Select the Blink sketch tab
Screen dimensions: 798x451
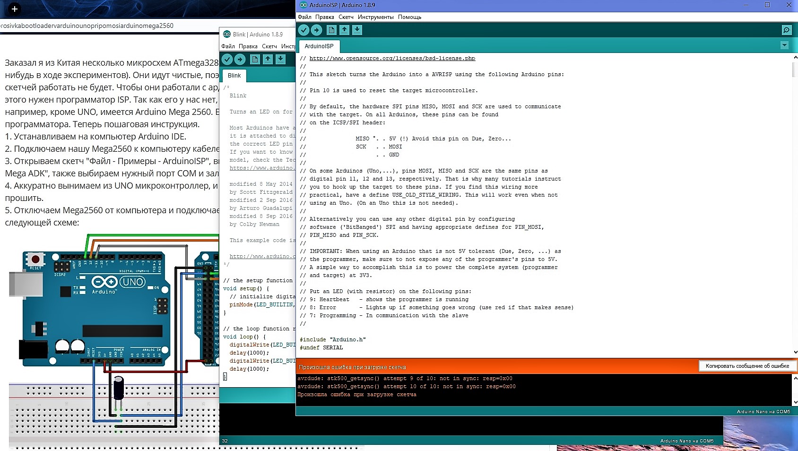tap(234, 76)
